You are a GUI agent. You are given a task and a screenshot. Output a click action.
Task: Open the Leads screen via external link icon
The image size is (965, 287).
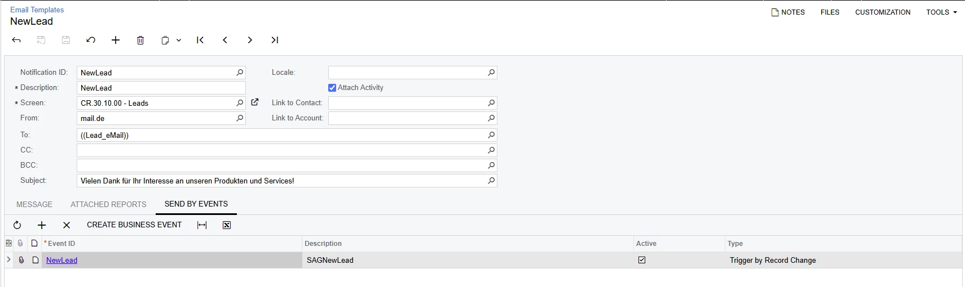pos(255,102)
